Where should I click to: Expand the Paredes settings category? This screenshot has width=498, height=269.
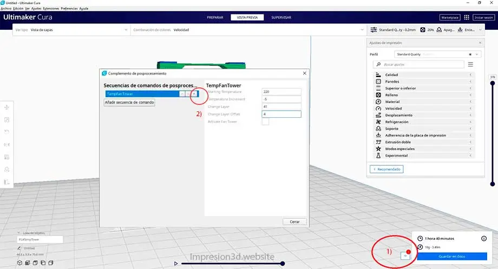tap(424, 82)
